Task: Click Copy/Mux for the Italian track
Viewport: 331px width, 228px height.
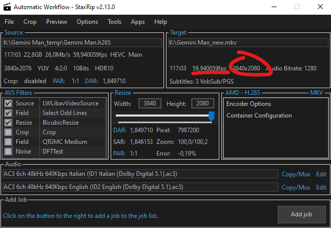Action: click(x=296, y=174)
